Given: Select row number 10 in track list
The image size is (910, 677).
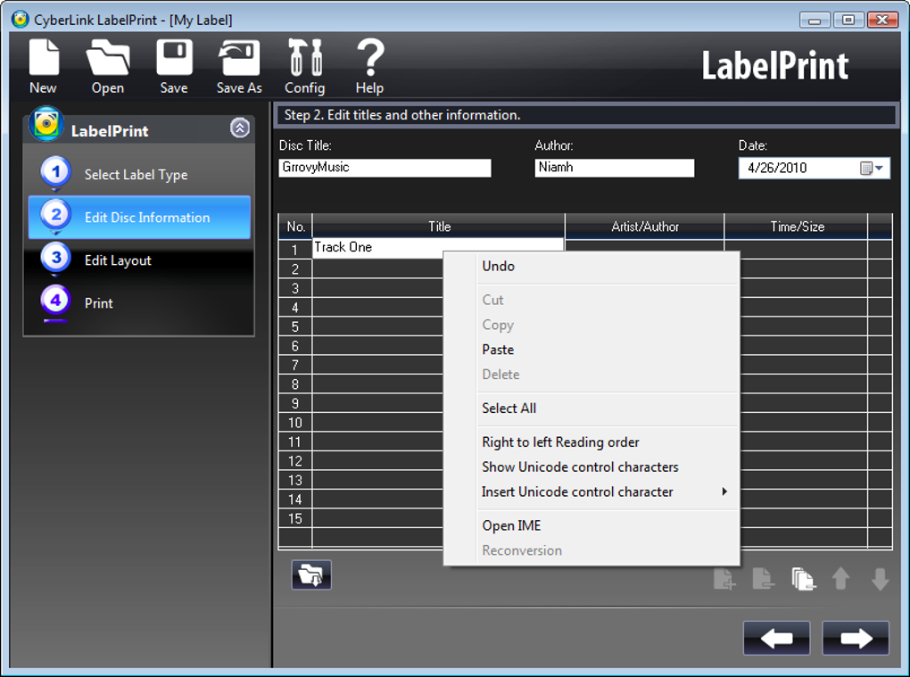Looking at the screenshot, I should (x=295, y=422).
